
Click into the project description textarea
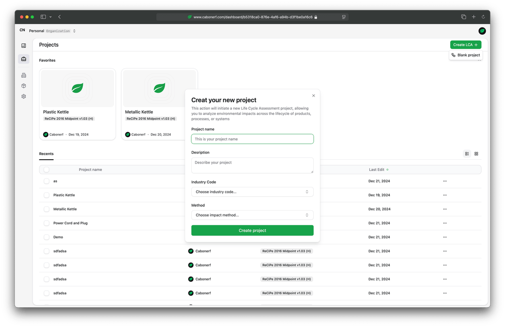[x=252, y=165]
